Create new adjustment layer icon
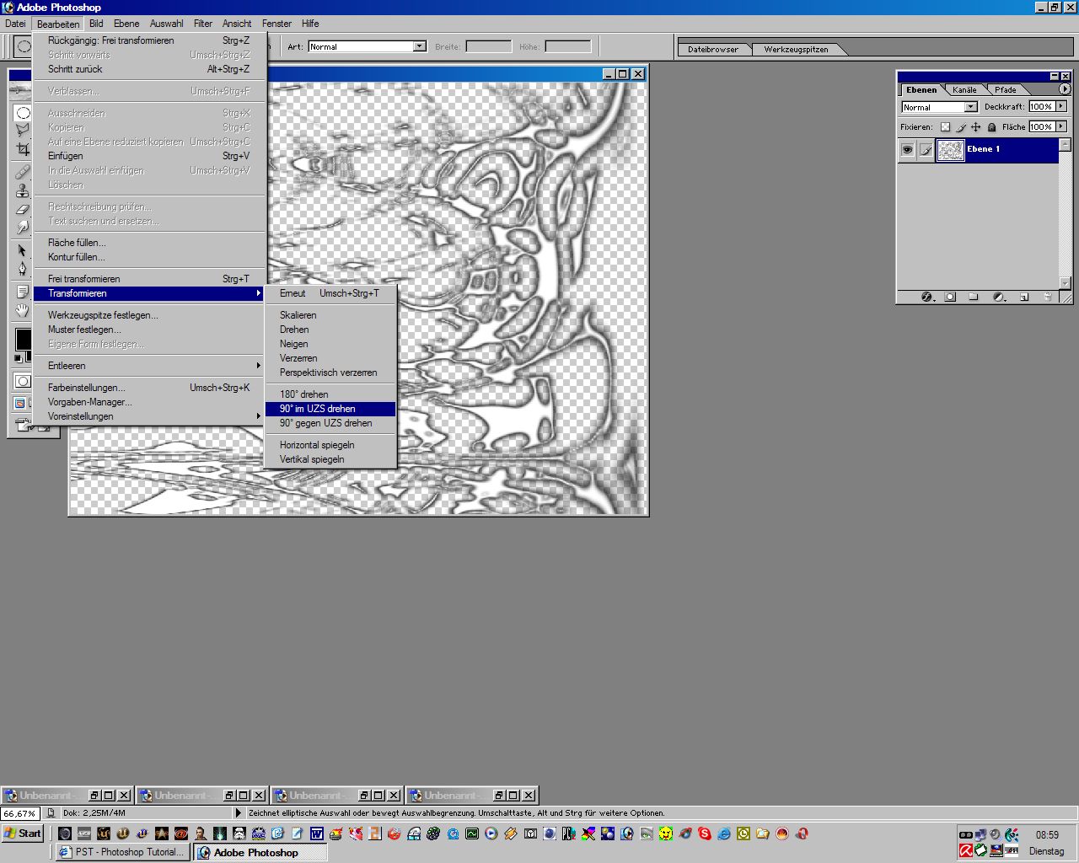 pos(999,297)
